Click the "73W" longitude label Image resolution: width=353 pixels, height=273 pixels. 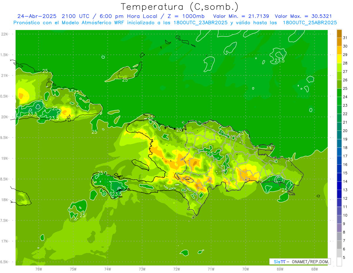coord(142,269)
